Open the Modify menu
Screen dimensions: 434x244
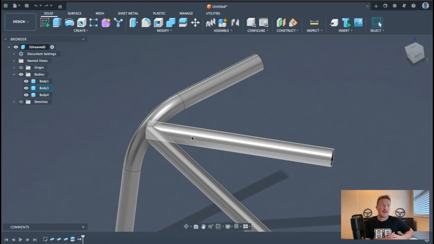164,31
